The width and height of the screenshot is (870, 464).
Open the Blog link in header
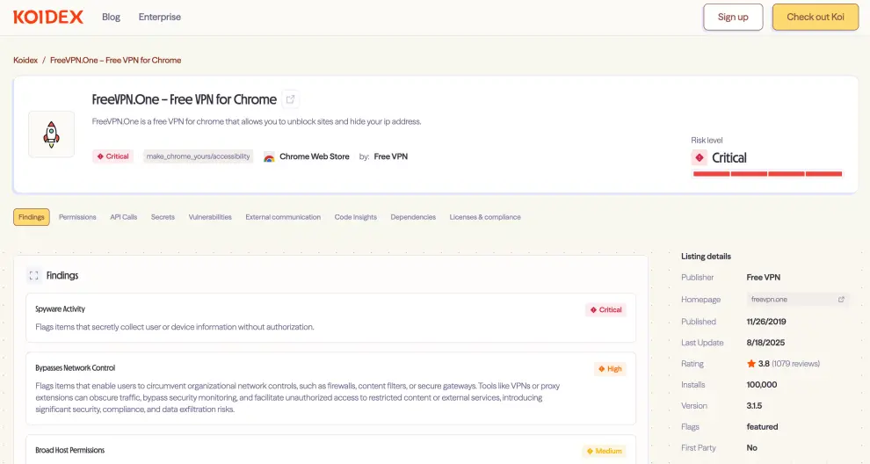(111, 17)
